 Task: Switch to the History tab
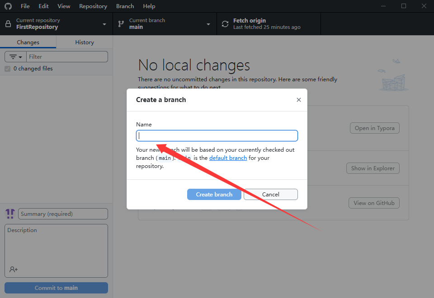pos(85,42)
